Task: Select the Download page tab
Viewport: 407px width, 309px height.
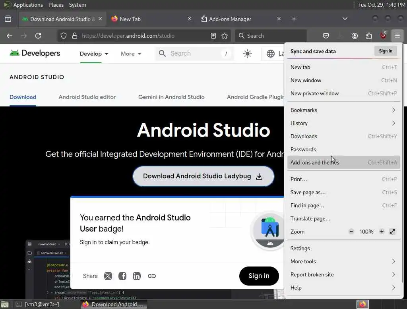Action: 23,97
